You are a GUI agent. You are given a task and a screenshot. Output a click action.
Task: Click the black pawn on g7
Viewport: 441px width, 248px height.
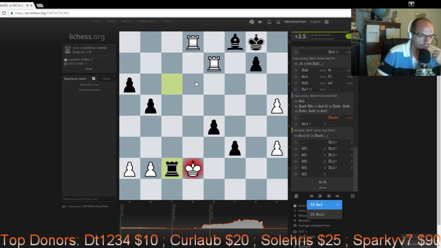coord(256,63)
